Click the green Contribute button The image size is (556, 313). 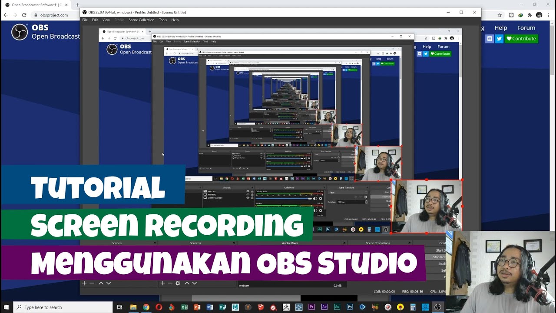521,39
